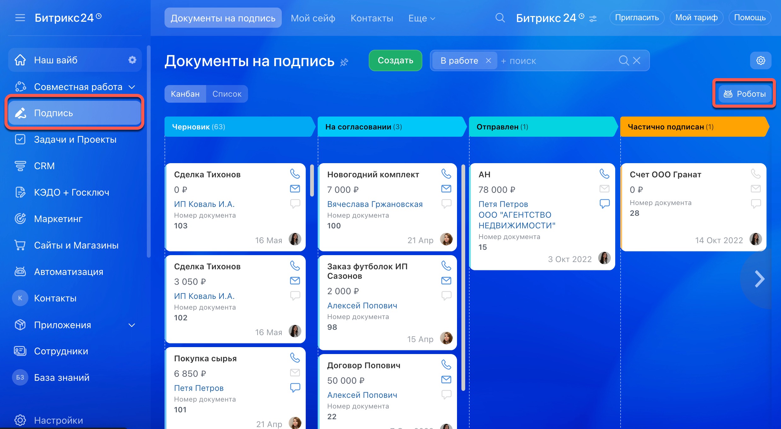Call from АН card

604,174
